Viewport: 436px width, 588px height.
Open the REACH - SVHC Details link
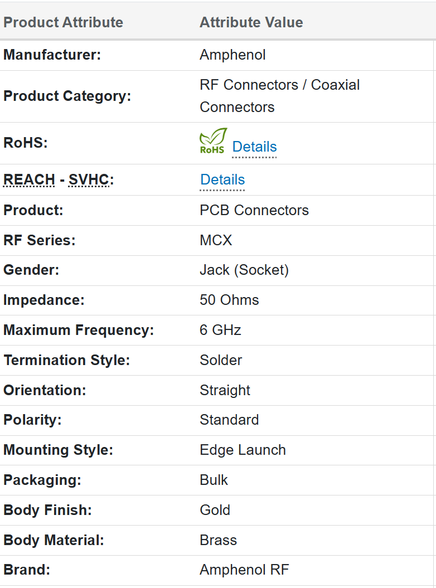[x=222, y=179]
